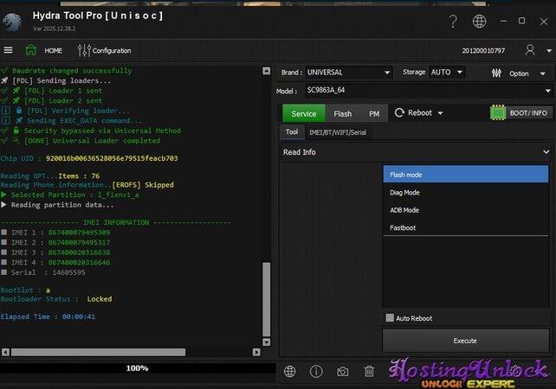Click the green HOME icon
556x389 pixels.
(31, 50)
